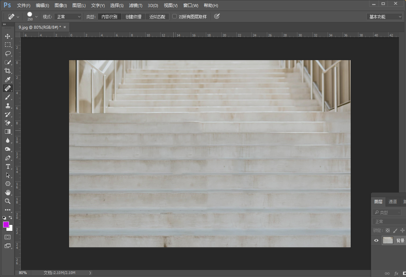Screen dimensions: 406x277
Task: Open the 窗口(W) menu
Action: pyautogui.click(x=191, y=6)
